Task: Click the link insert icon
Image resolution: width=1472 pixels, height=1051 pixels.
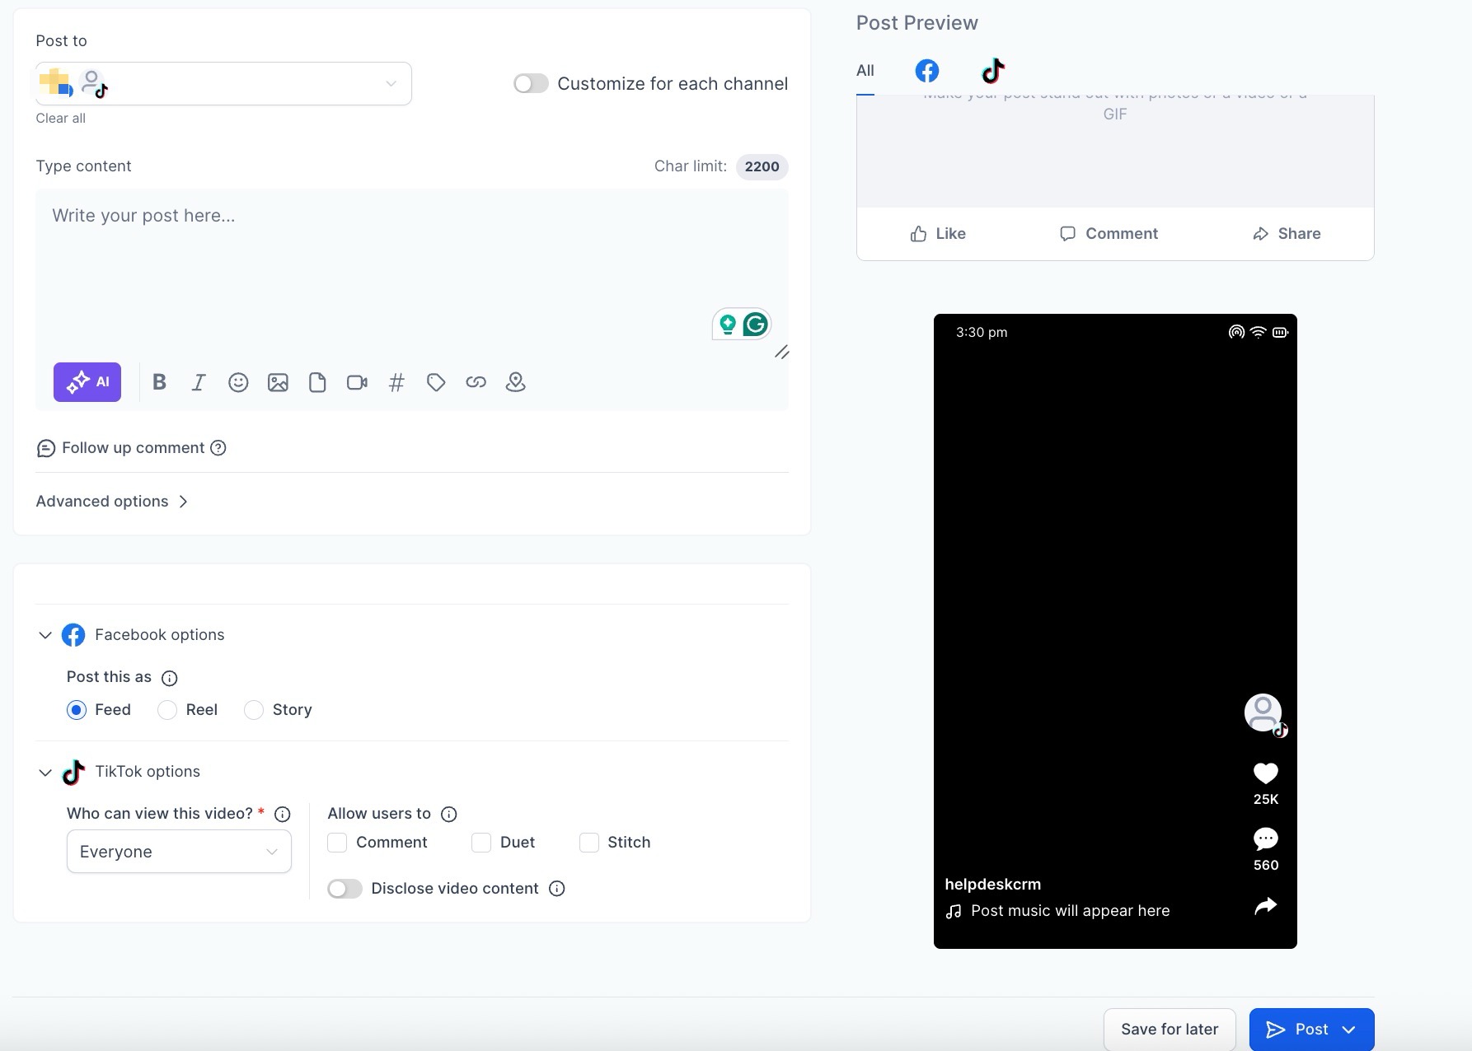Action: pos(476,382)
